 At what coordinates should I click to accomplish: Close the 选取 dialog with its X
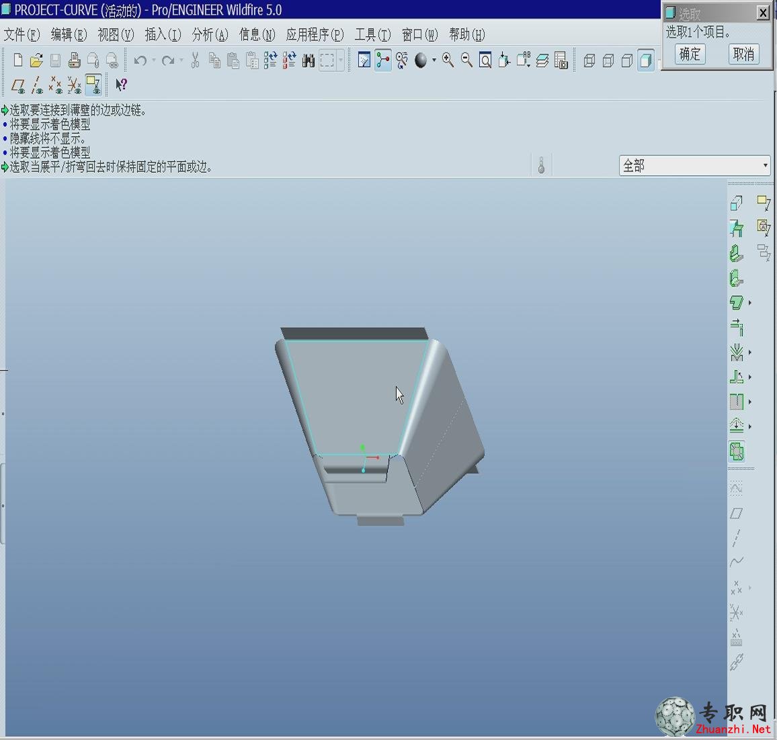click(763, 12)
